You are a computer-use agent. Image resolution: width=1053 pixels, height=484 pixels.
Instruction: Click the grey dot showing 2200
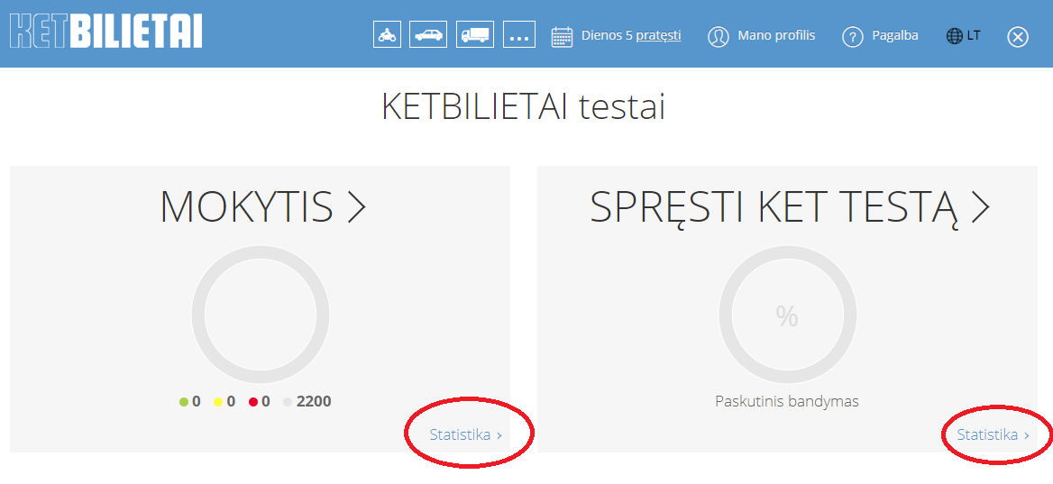click(x=288, y=402)
